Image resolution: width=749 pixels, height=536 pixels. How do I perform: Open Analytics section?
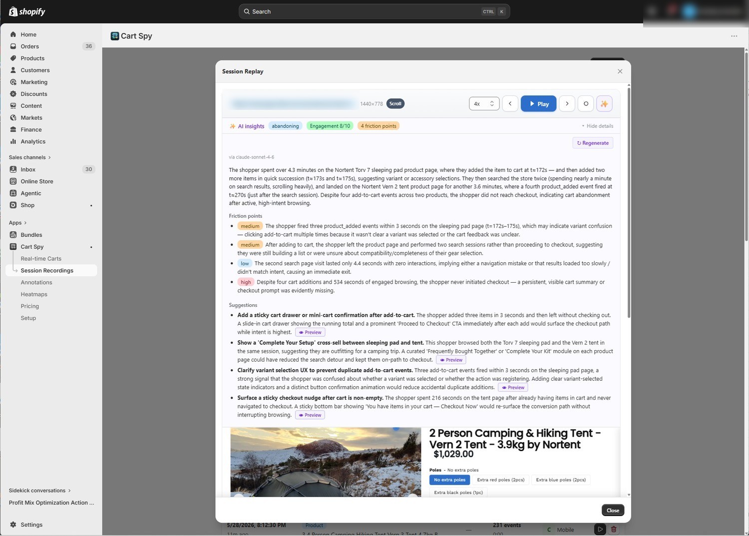tap(33, 142)
